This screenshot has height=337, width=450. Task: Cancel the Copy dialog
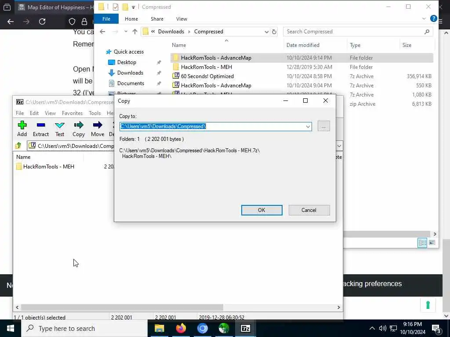(x=309, y=210)
